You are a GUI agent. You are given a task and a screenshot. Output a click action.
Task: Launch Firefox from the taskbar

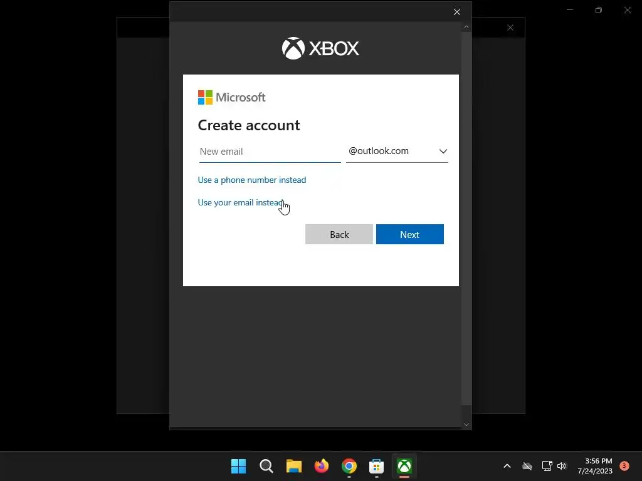tap(322, 466)
